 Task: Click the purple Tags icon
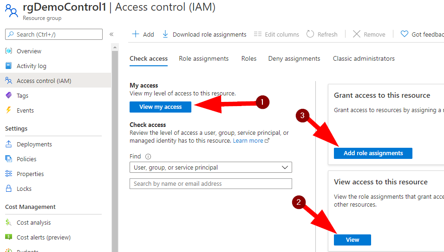click(9, 95)
